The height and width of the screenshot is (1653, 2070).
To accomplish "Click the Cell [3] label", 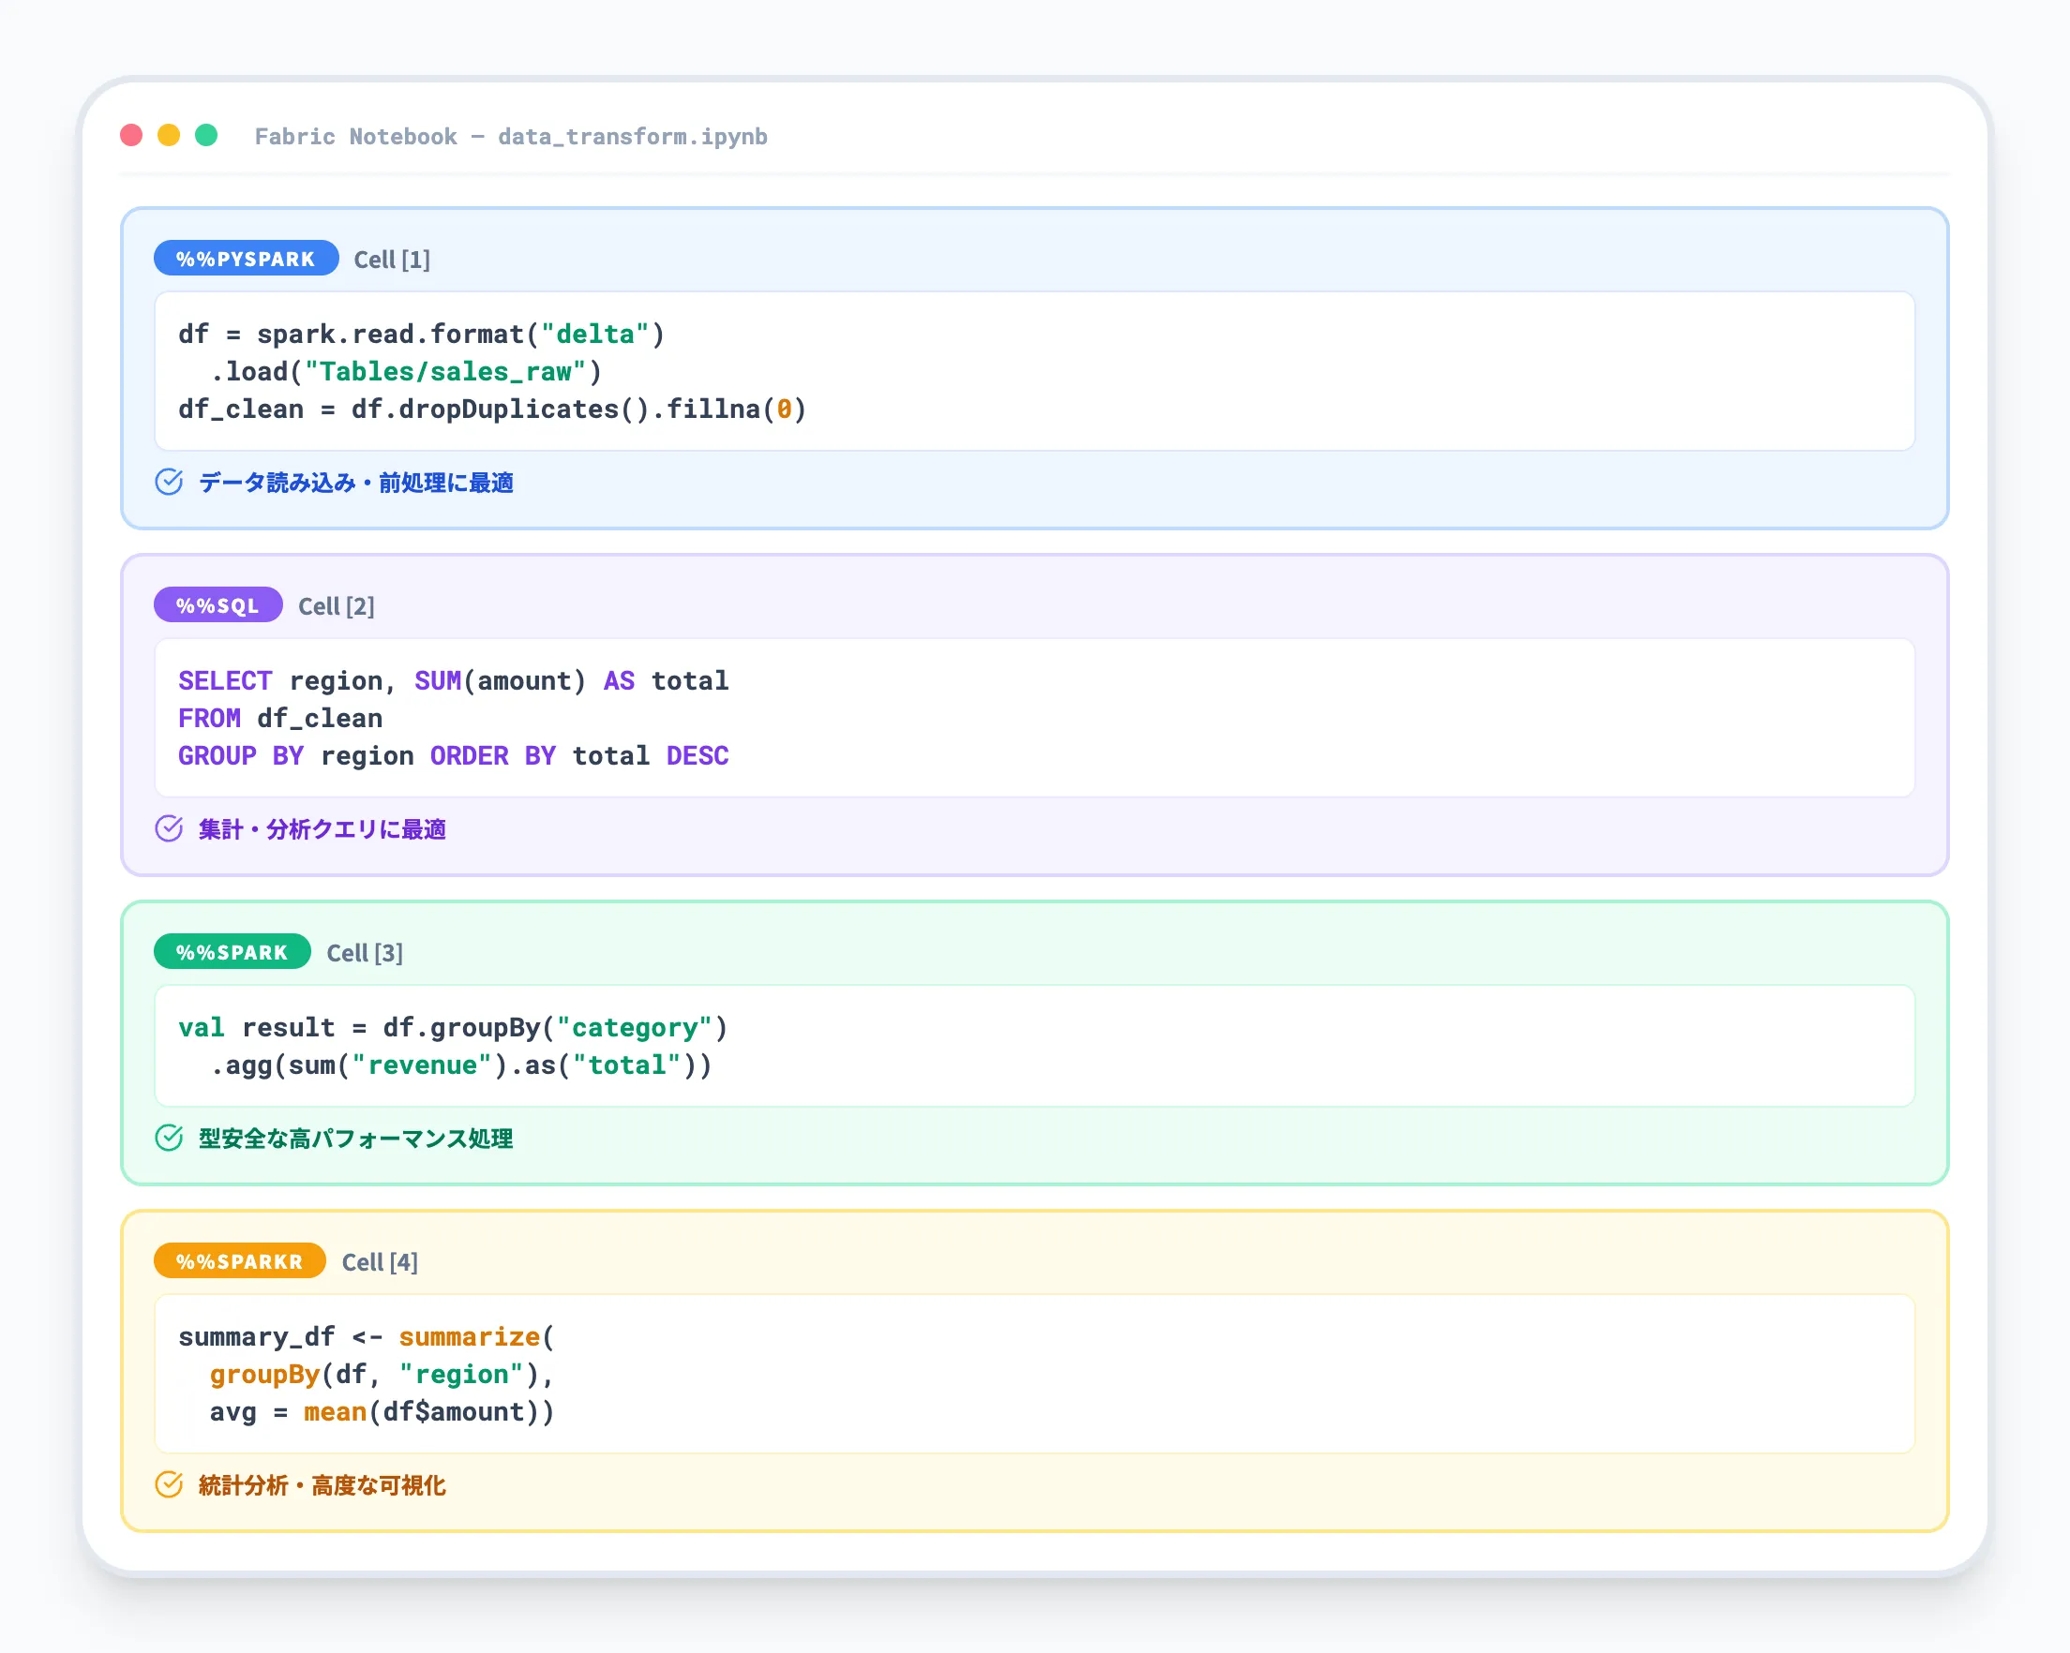I will pyautogui.click(x=364, y=952).
